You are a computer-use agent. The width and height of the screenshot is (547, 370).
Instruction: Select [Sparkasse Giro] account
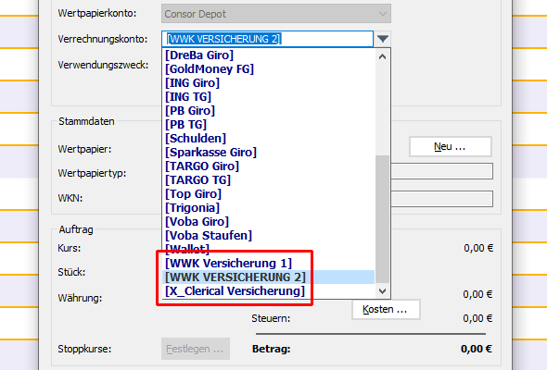pos(268,152)
